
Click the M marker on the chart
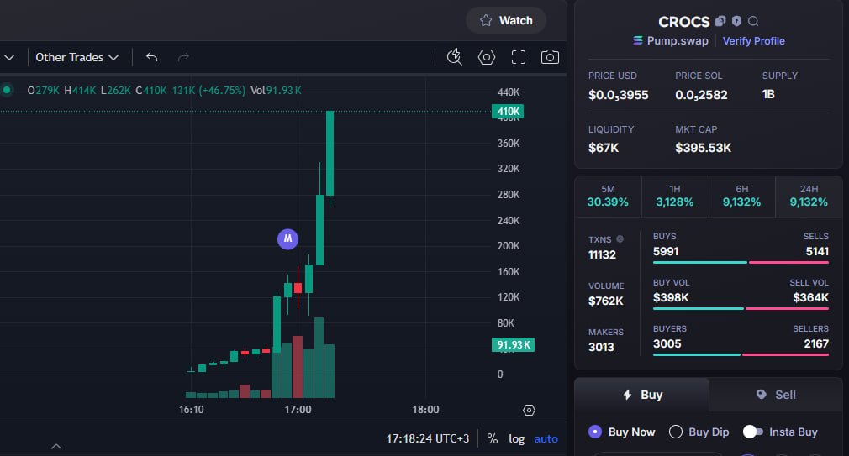coord(287,238)
